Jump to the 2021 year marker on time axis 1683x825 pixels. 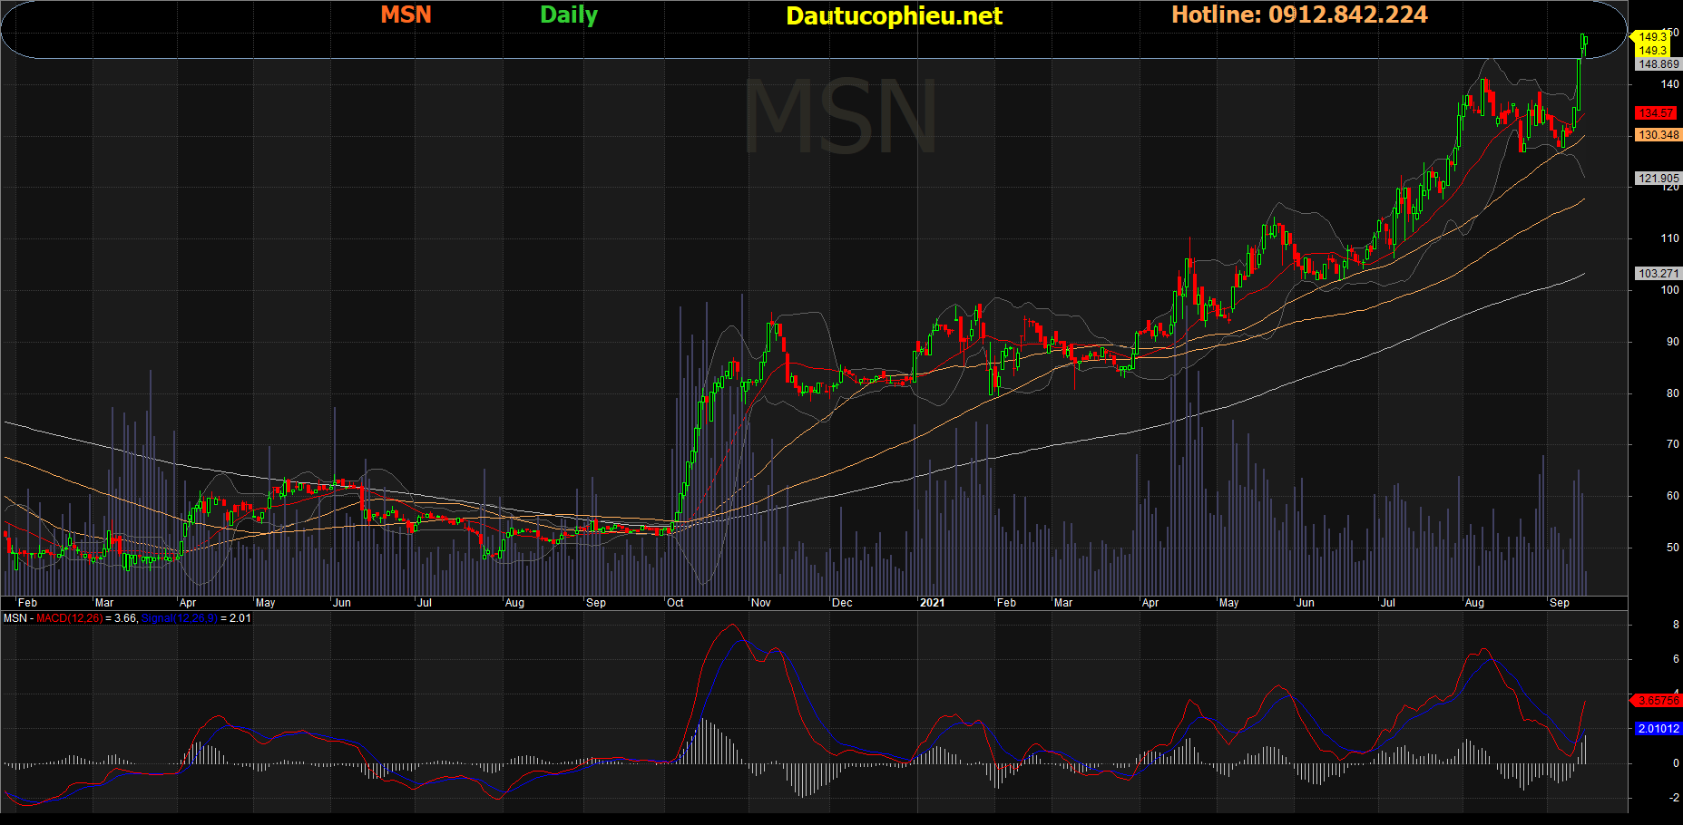pyautogui.click(x=932, y=603)
